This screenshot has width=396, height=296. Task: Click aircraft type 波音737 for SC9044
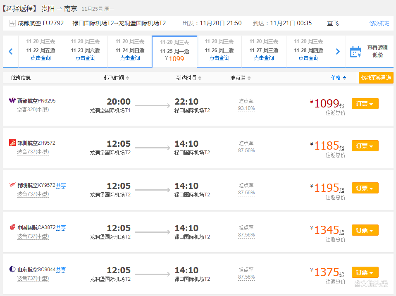tap(33, 278)
